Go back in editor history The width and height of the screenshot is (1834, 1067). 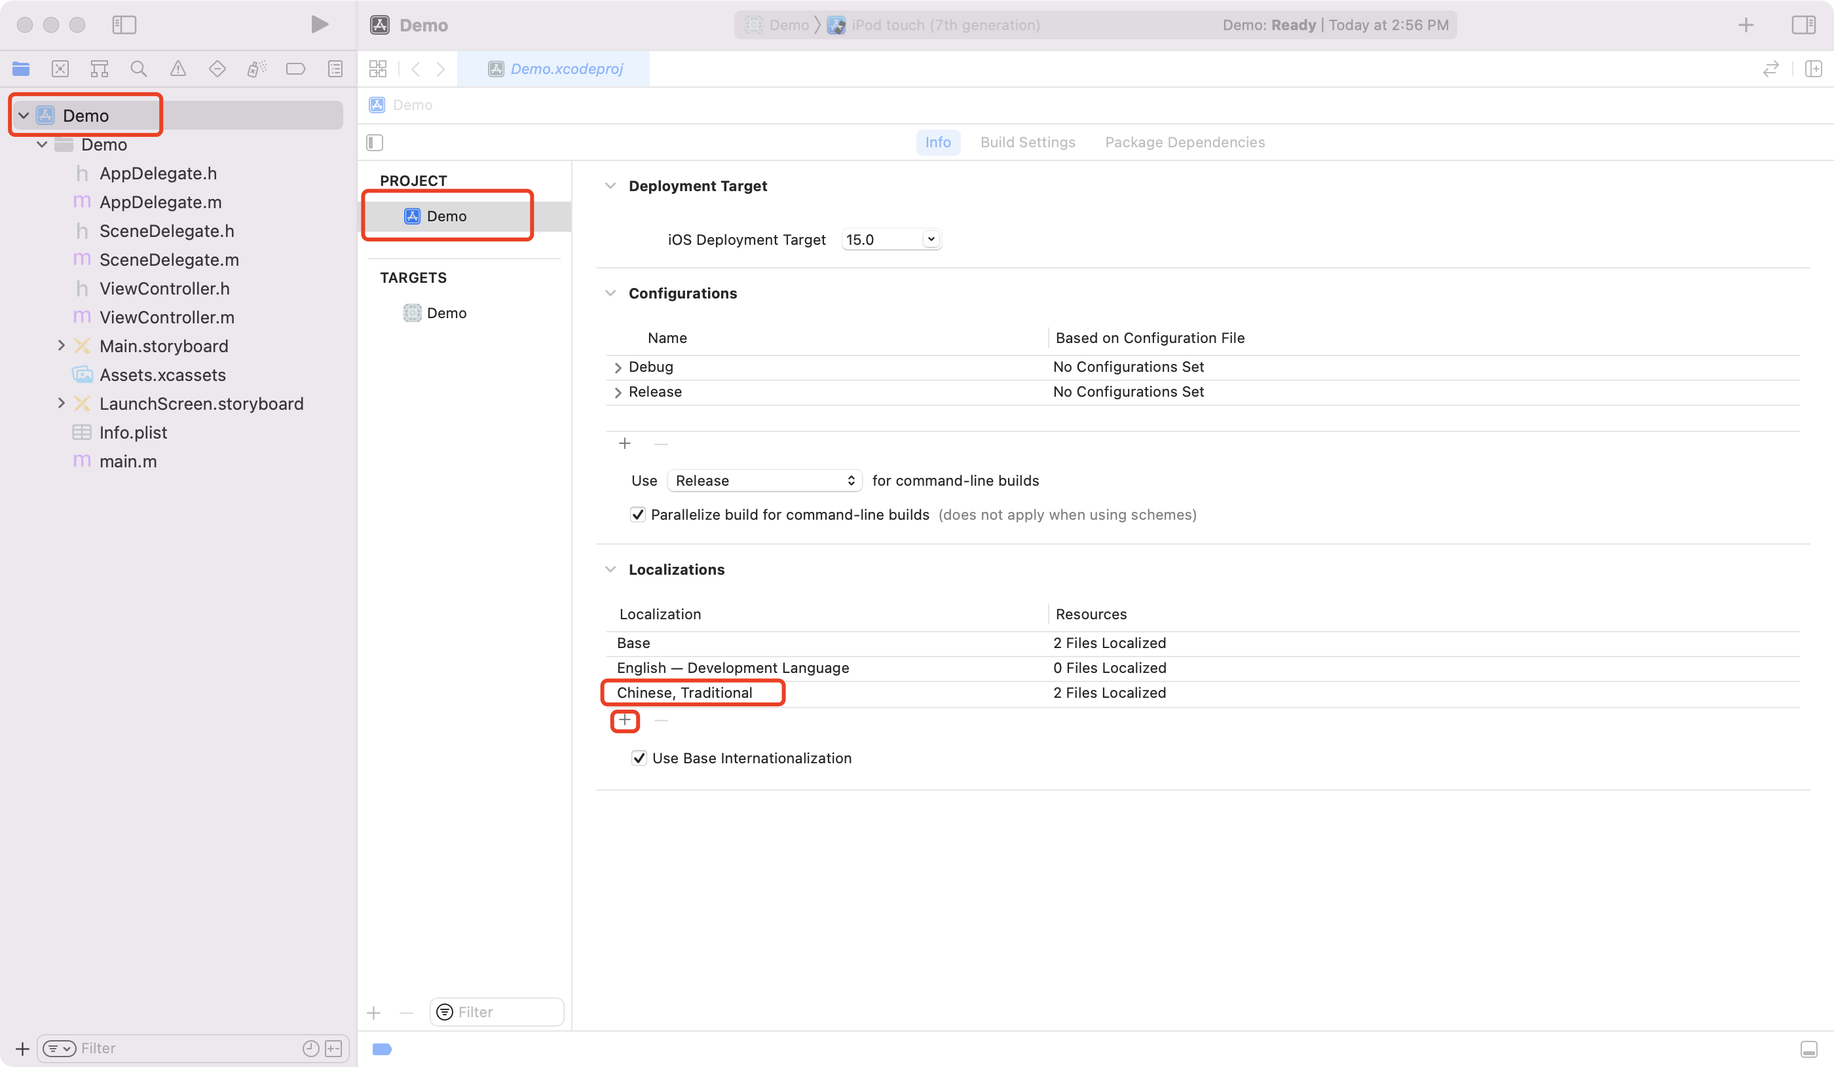415,69
